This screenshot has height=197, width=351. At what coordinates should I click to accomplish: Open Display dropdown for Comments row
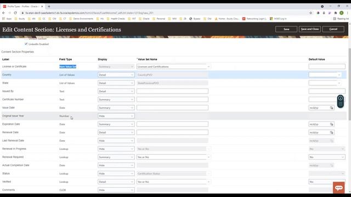click(116, 190)
